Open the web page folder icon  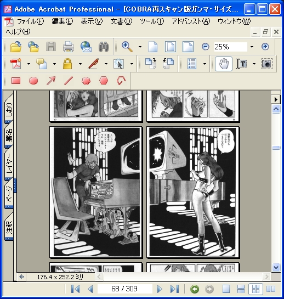tap(33, 47)
